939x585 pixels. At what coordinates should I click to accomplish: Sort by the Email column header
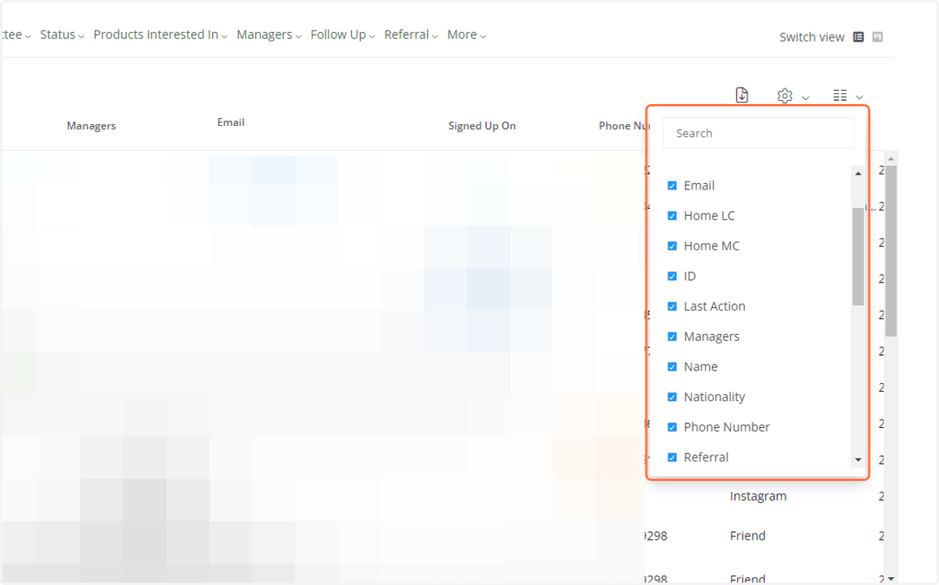click(231, 122)
